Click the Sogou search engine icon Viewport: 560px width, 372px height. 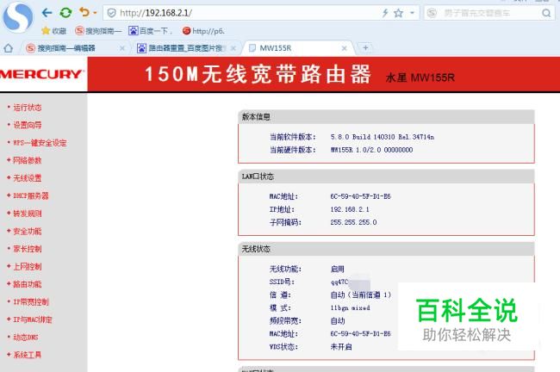pos(432,13)
